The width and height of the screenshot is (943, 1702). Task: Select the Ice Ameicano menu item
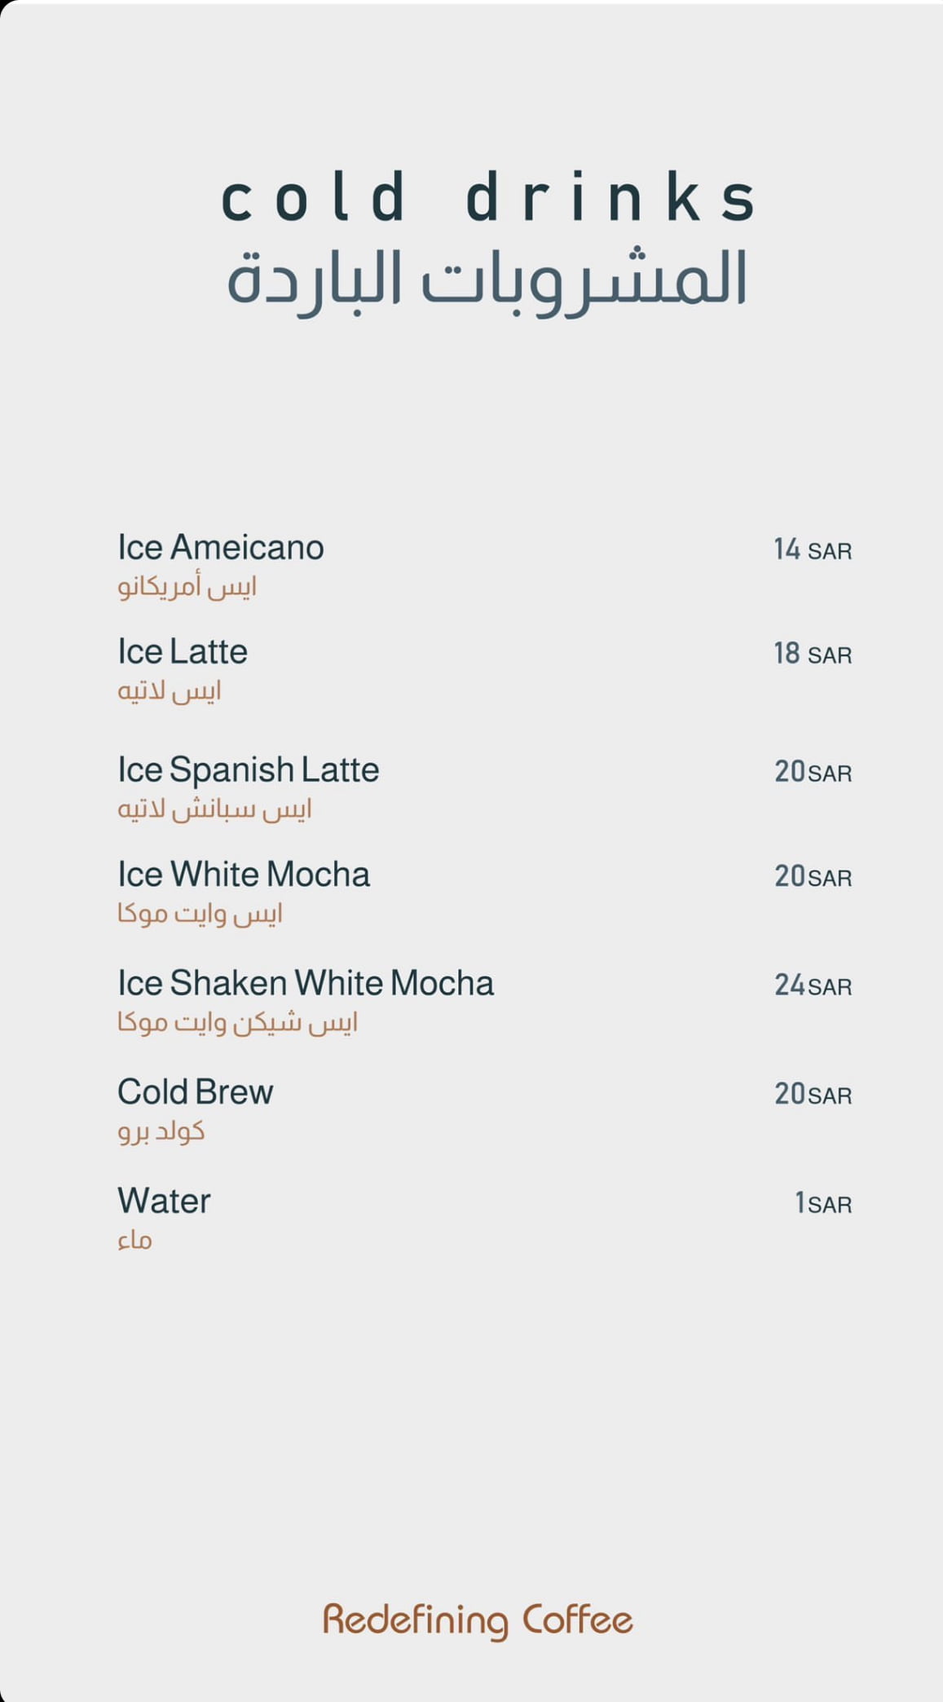220,548
